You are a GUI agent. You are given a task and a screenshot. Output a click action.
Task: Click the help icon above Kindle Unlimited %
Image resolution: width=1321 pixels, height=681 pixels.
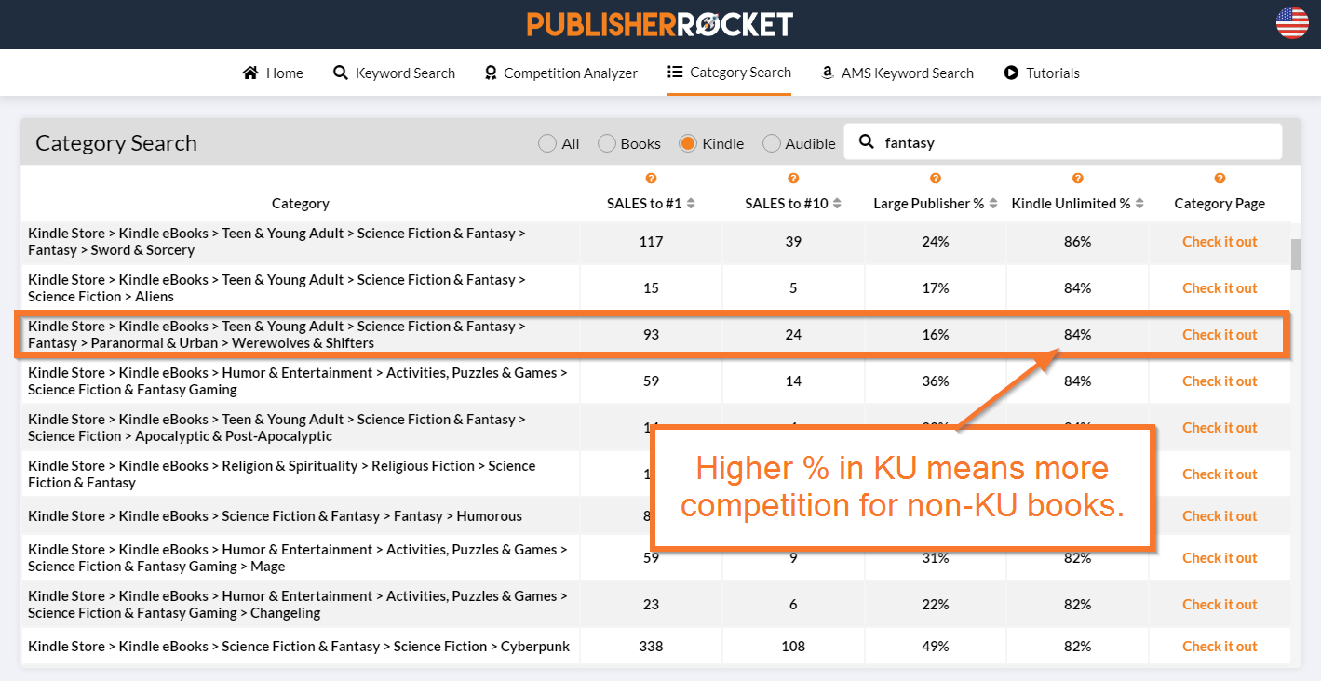tap(1077, 178)
